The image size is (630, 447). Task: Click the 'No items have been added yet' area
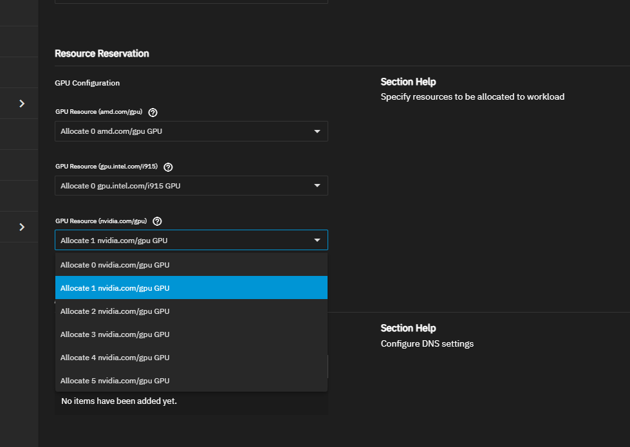119,401
